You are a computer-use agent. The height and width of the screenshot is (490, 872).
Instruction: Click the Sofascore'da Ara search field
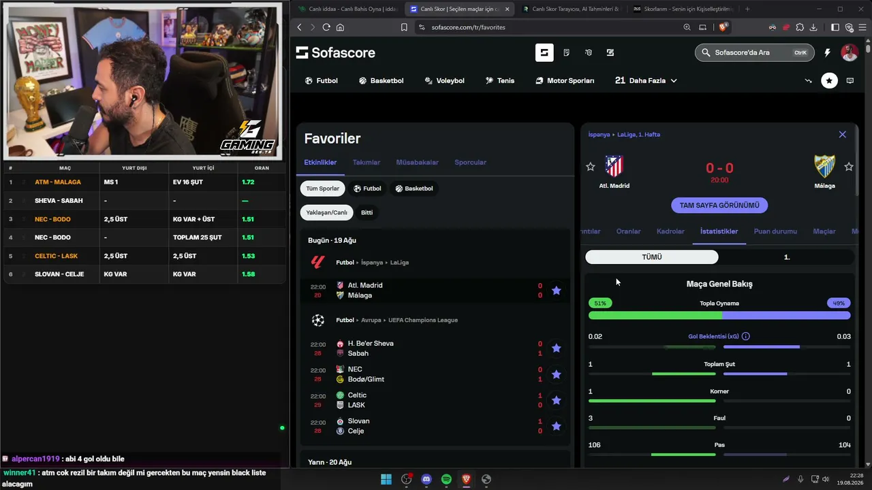[x=753, y=52]
